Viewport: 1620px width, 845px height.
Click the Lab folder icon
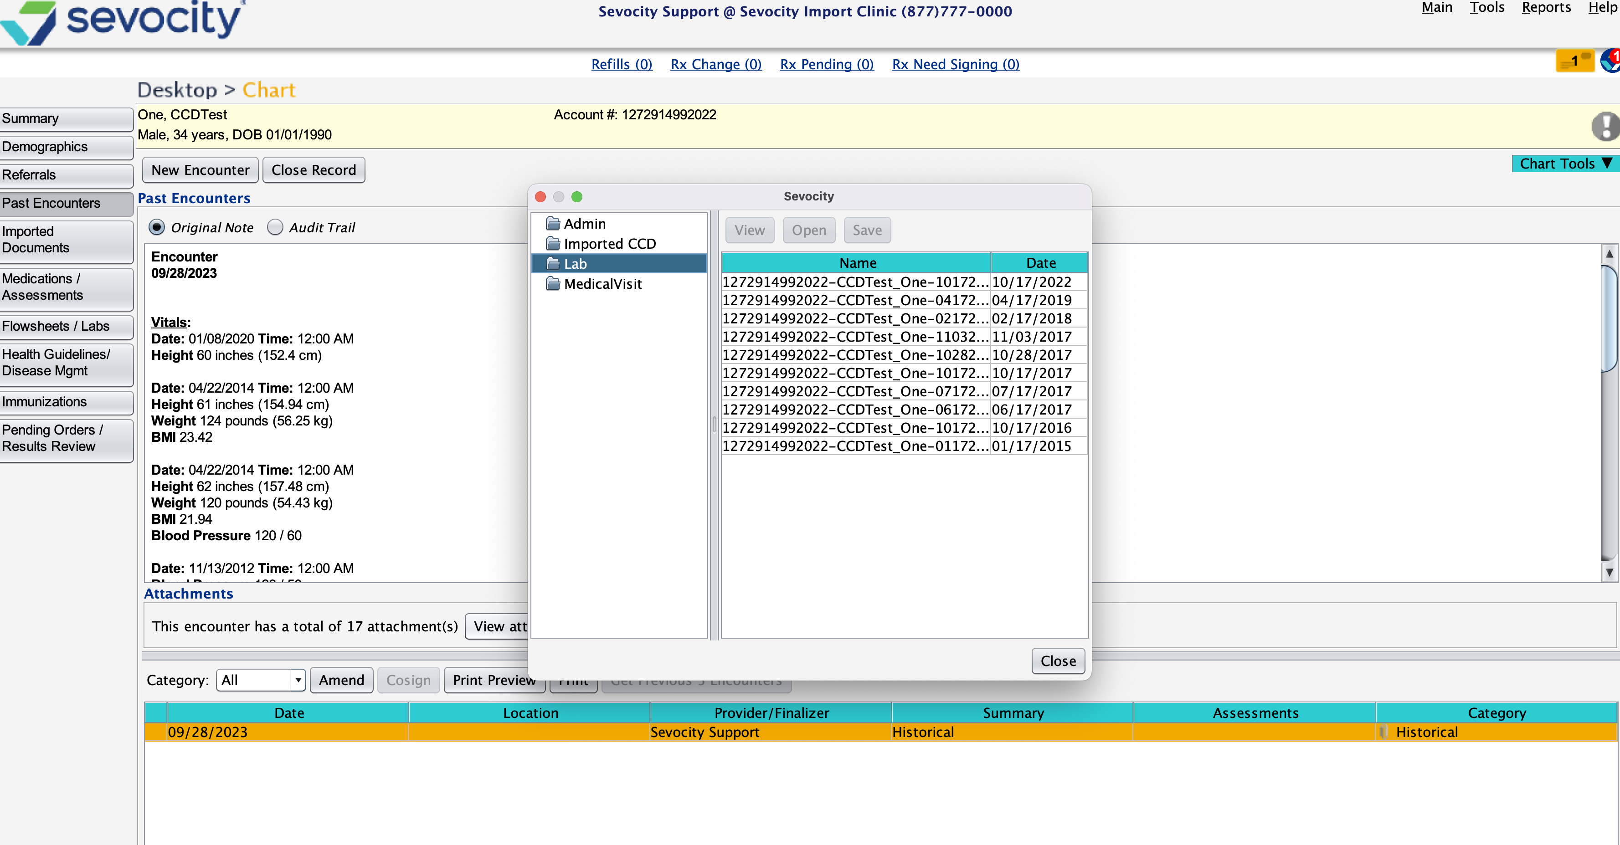[x=553, y=263]
